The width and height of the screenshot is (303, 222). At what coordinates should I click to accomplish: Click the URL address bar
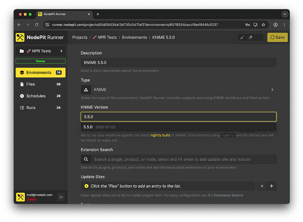135,25
